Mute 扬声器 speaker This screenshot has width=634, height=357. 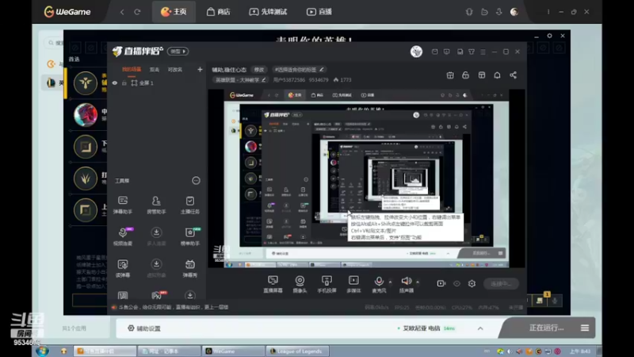click(407, 284)
